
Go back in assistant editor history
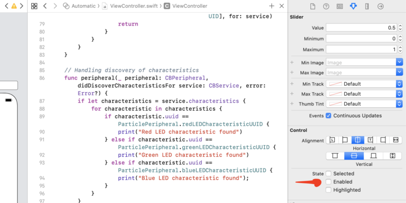[x=45, y=6]
